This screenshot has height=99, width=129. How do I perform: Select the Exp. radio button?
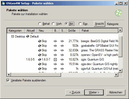click(80, 24)
